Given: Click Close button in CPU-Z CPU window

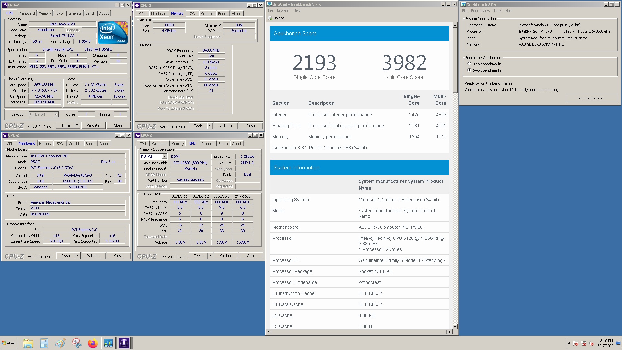Looking at the screenshot, I should point(118,125).
